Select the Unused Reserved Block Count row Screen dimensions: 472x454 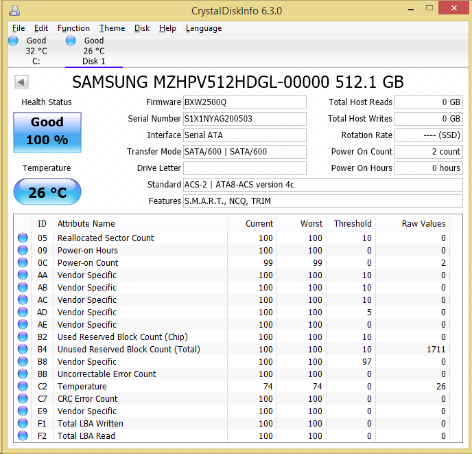coord(129,350)
